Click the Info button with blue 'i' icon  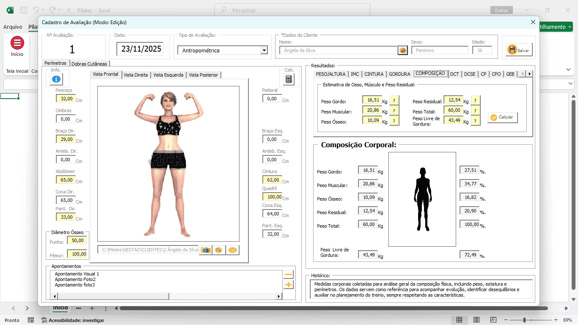pyautogui.click(x=56, y=79)
